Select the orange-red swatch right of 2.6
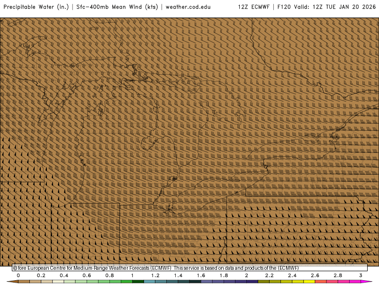 [321, 282]
